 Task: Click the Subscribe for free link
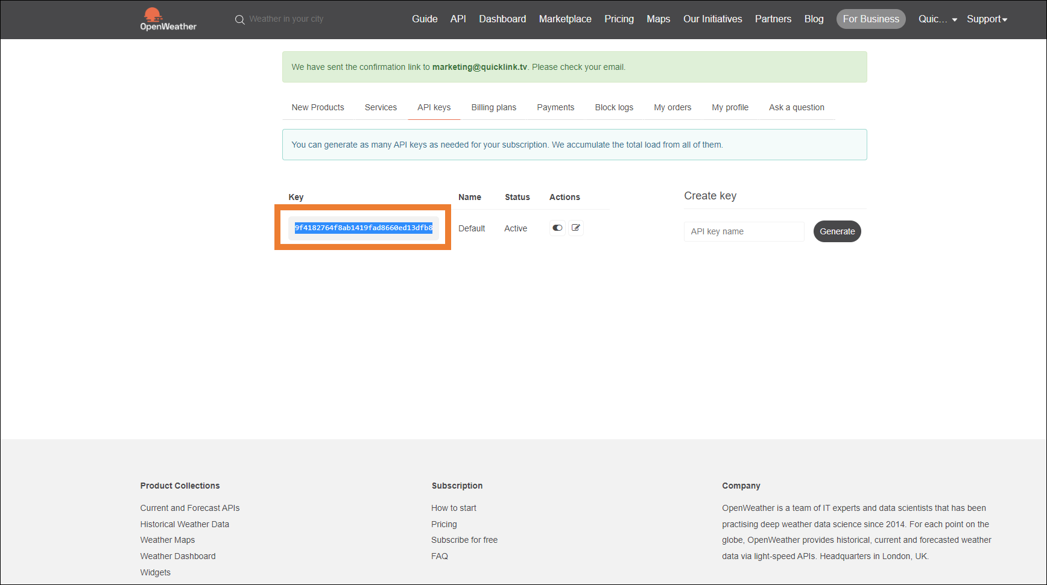point(464,540)
